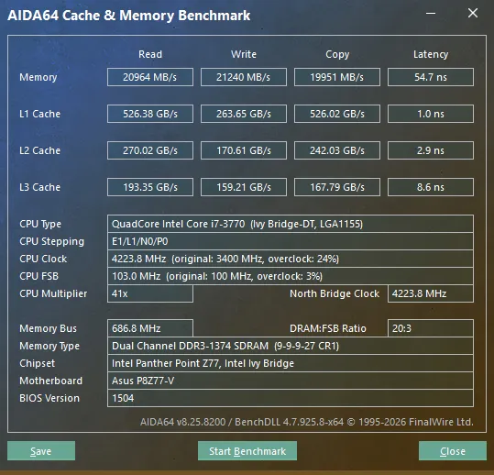Click the L1 Cache Latency 1.0 ns field
494x475 pixels.
431,114
